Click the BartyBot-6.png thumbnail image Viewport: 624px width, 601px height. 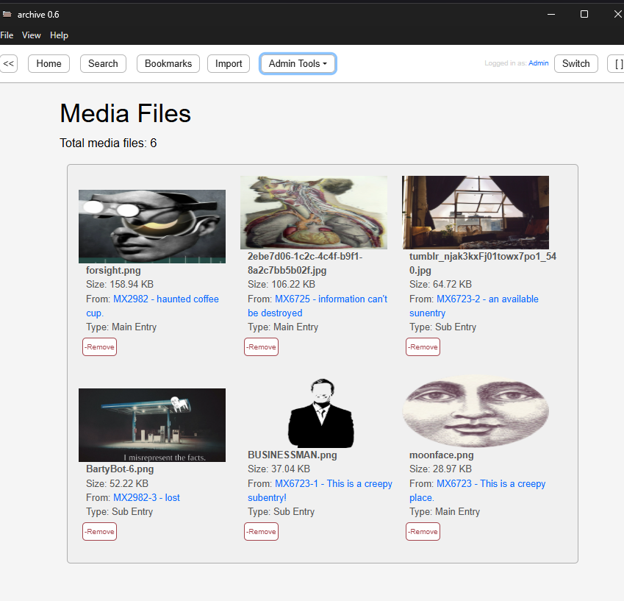pos(151,424)
